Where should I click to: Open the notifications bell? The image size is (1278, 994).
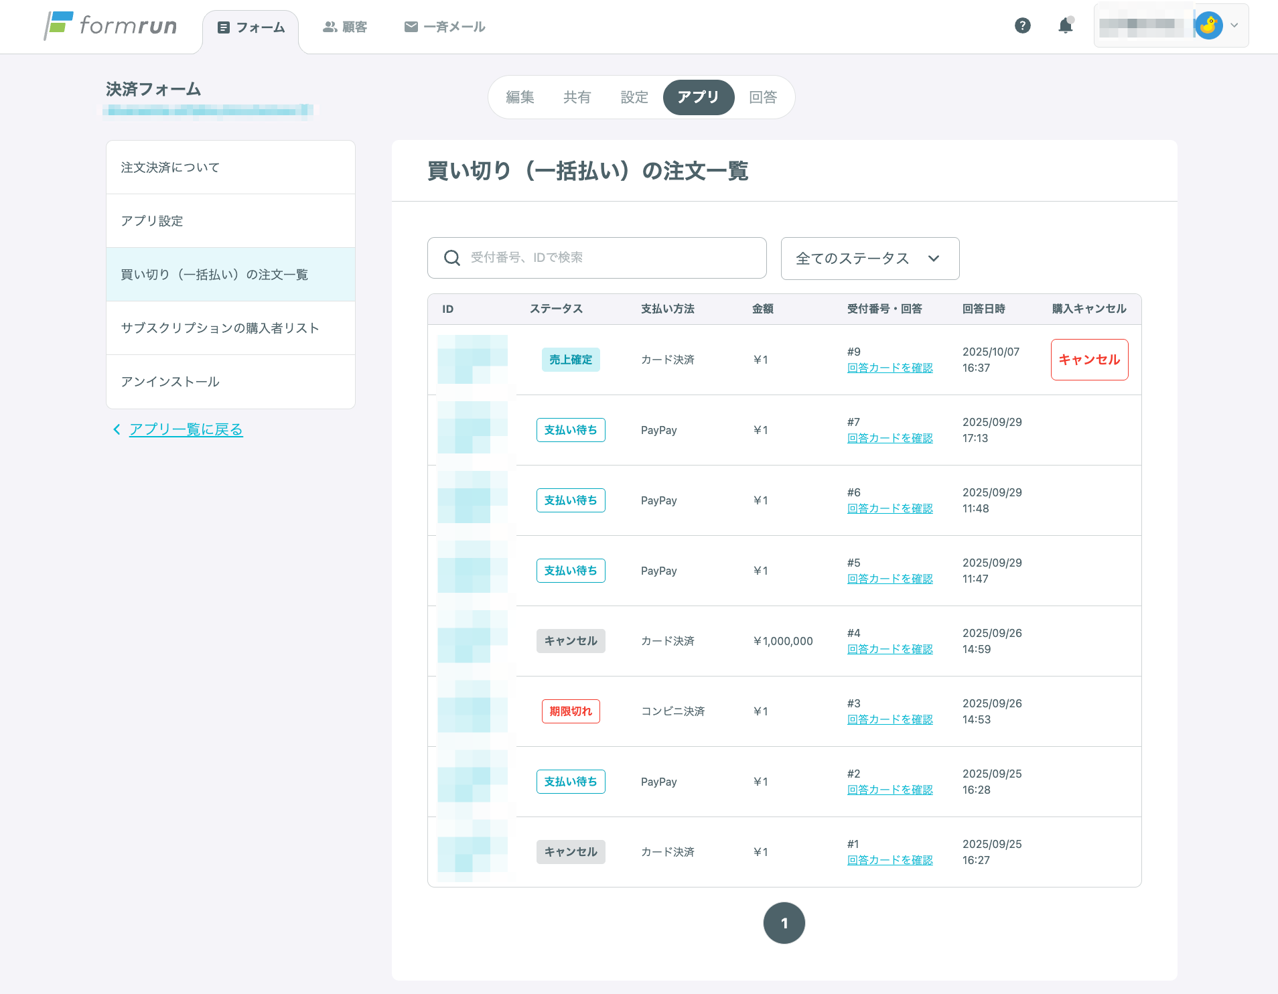point(1065,25)
